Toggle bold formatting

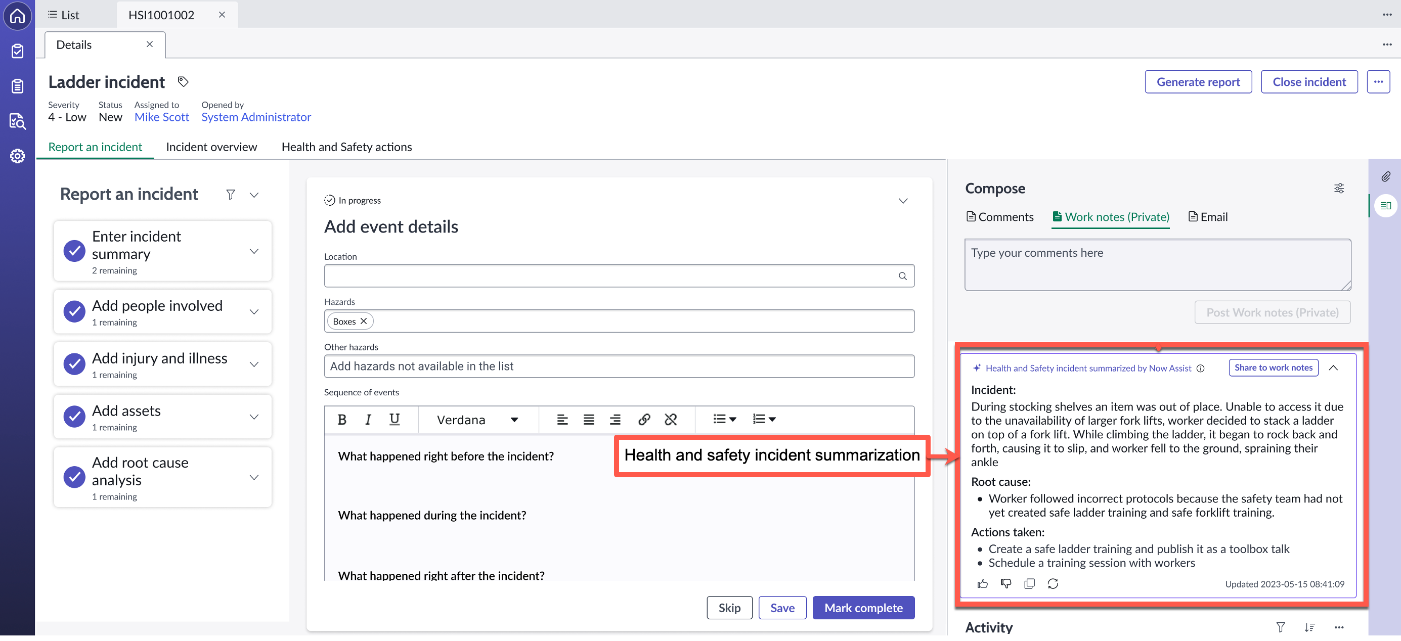[341, 419]
